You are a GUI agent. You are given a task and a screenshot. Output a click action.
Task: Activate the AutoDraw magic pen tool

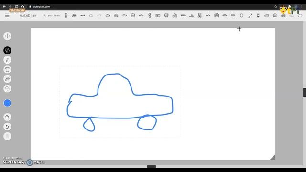7,50
